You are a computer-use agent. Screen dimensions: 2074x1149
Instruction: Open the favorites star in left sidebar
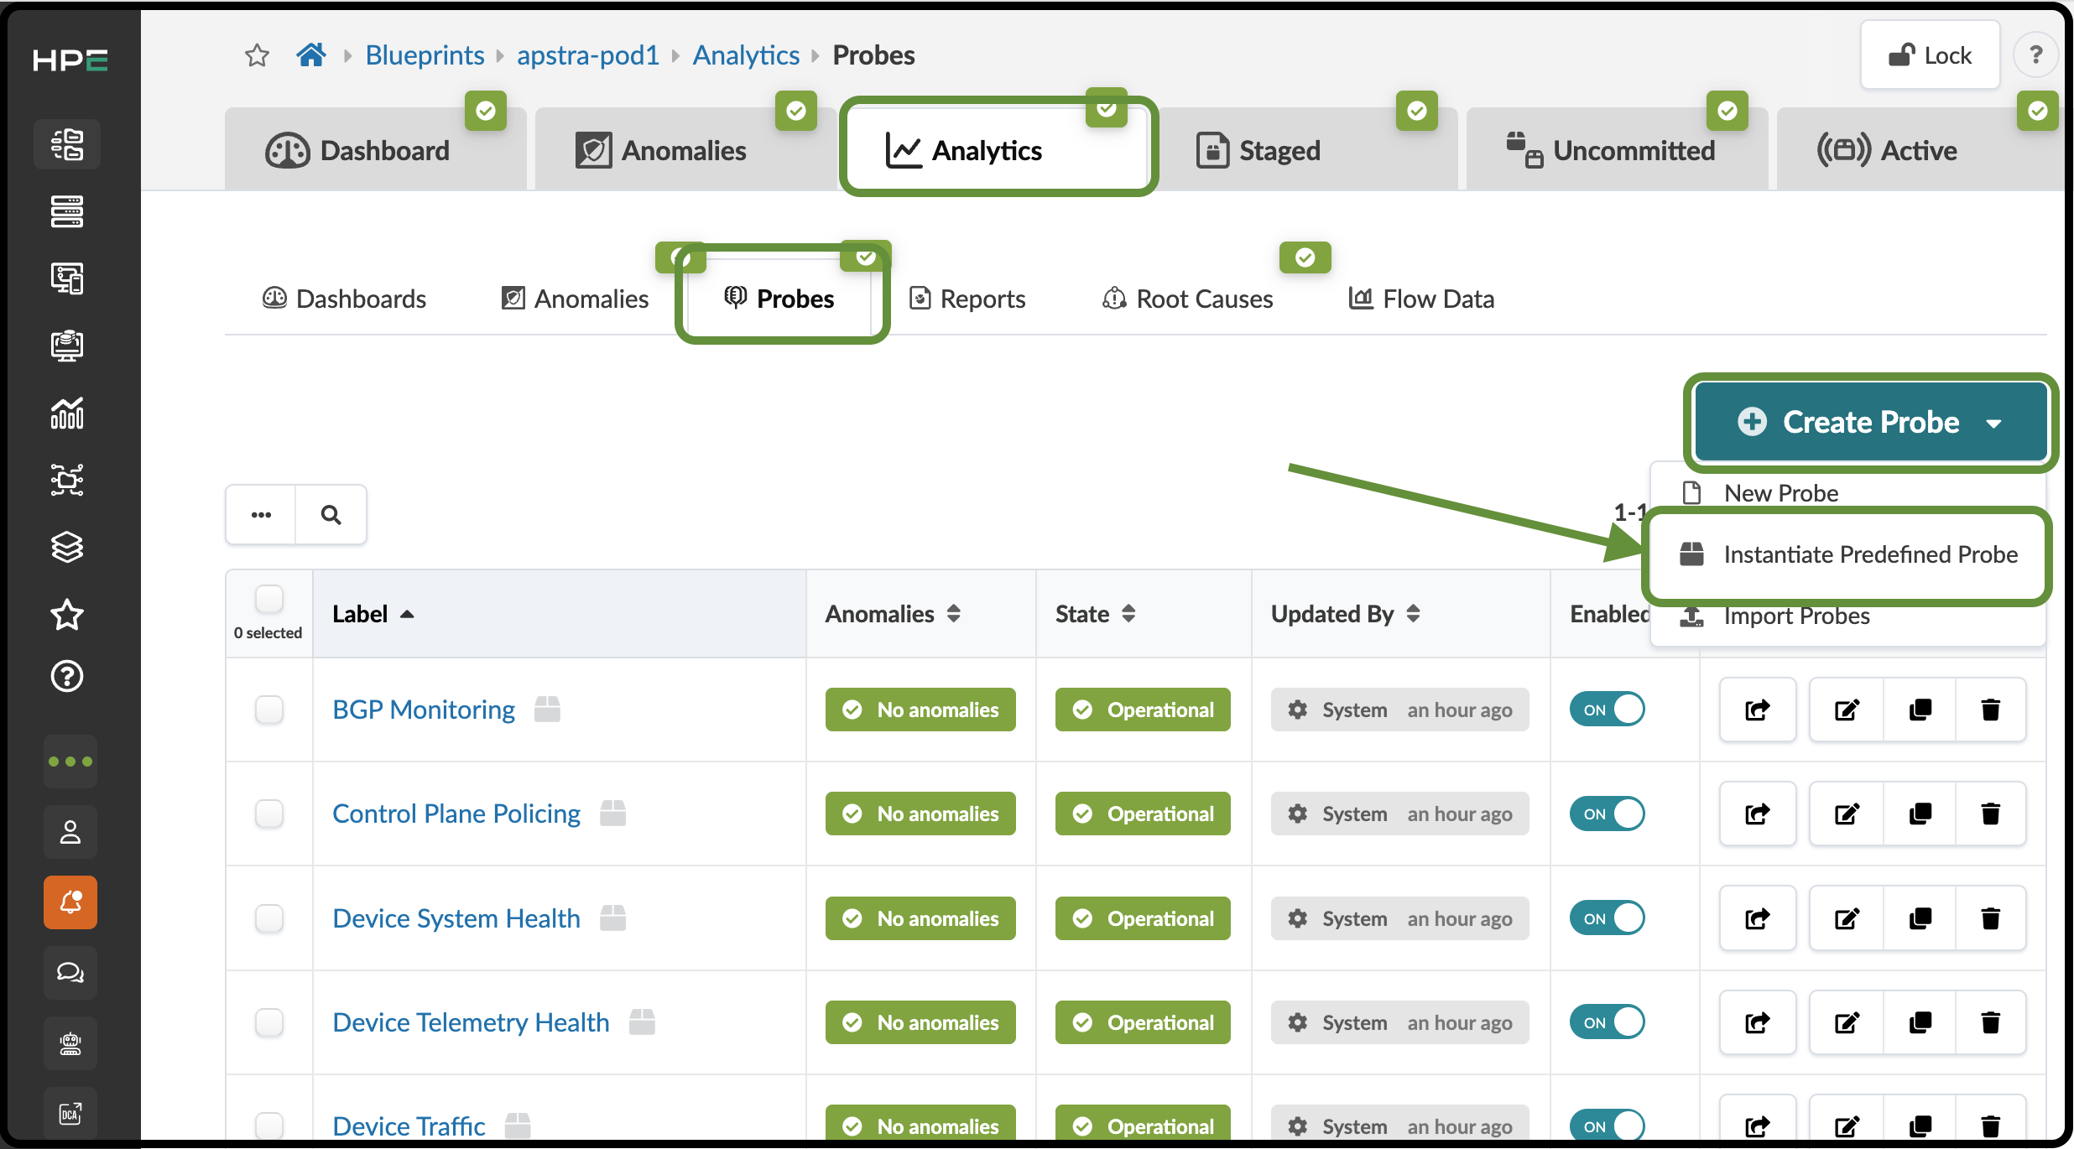[67, 615]
